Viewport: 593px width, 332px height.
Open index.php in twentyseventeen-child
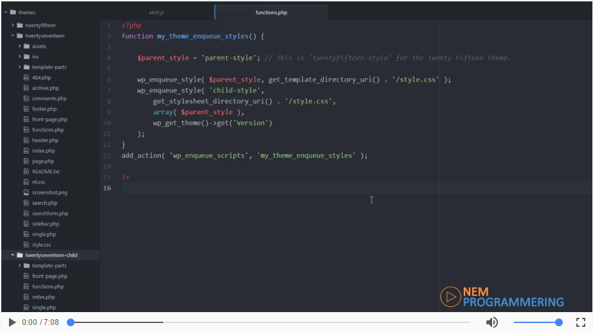[43, 297]
